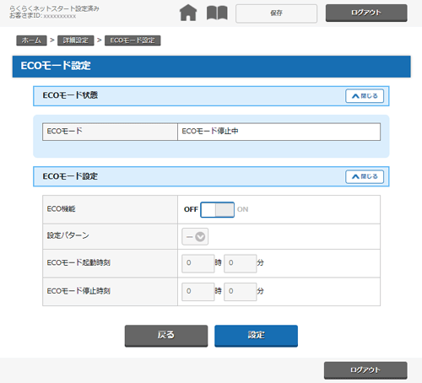Screen dimensions: 422x383
Task: Click the bottom ログアウト button
Action: [365, 370]
